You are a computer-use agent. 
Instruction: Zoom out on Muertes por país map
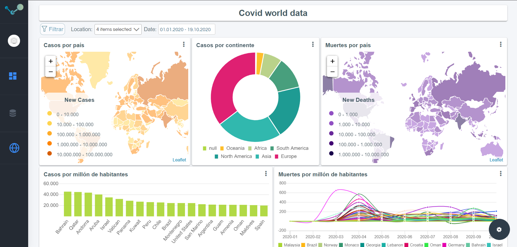[332, 72]
